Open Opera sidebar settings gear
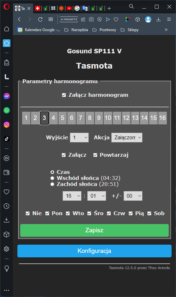 7,249
